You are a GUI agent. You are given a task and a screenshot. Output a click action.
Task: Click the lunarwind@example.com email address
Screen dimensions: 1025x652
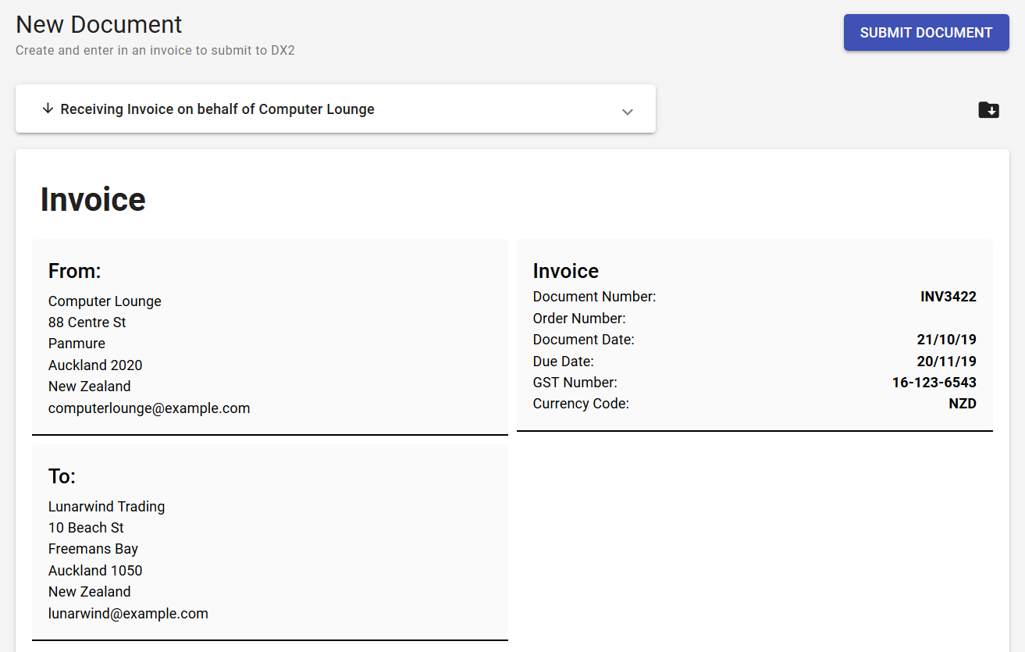pos(128,613)
